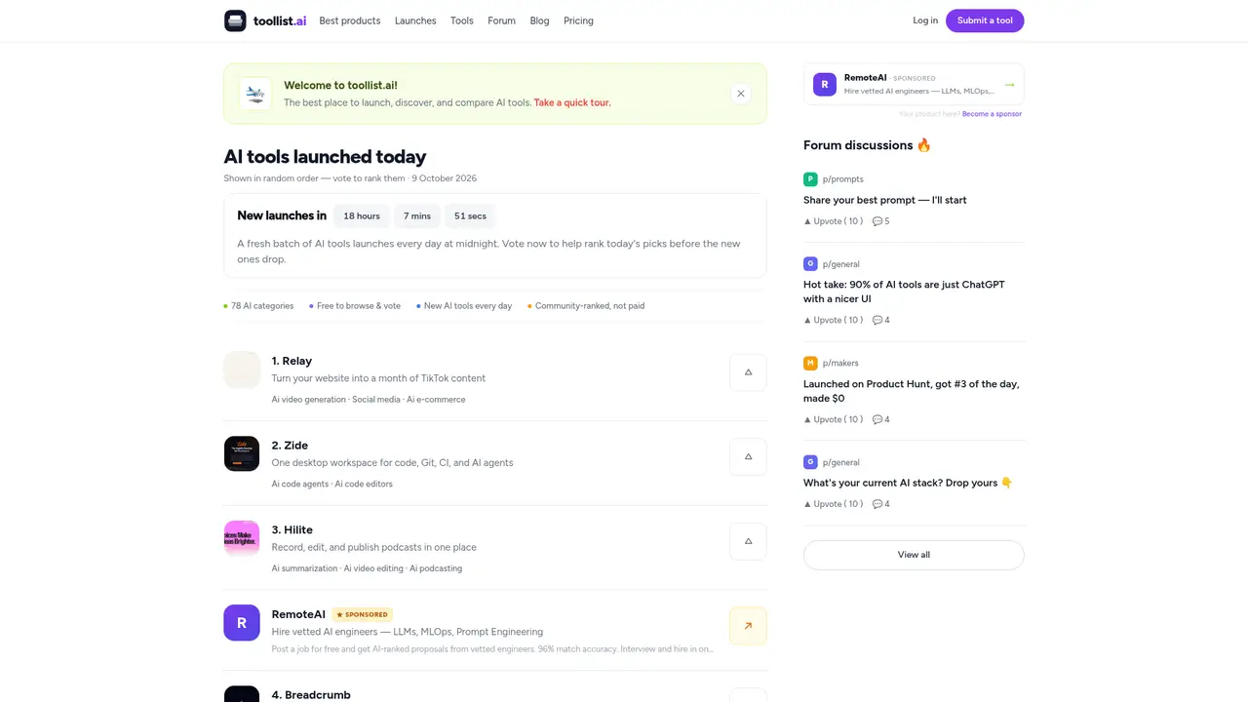Image resolution: width=1248 pixels, height=702 pixels.
Task: Open comments on 'Launched on Product Hunt'
Action: (x=880, y=419)
